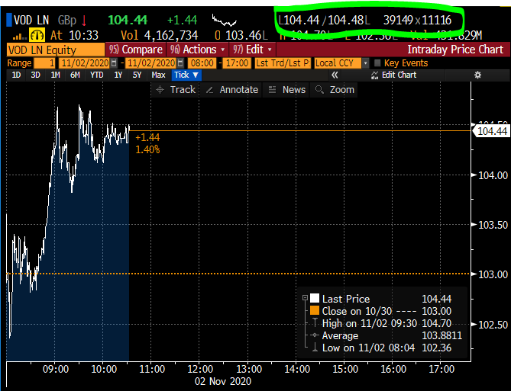Click orange Close on 10/30 color swatch
The image size is (511, 391).
pos(315,310)
